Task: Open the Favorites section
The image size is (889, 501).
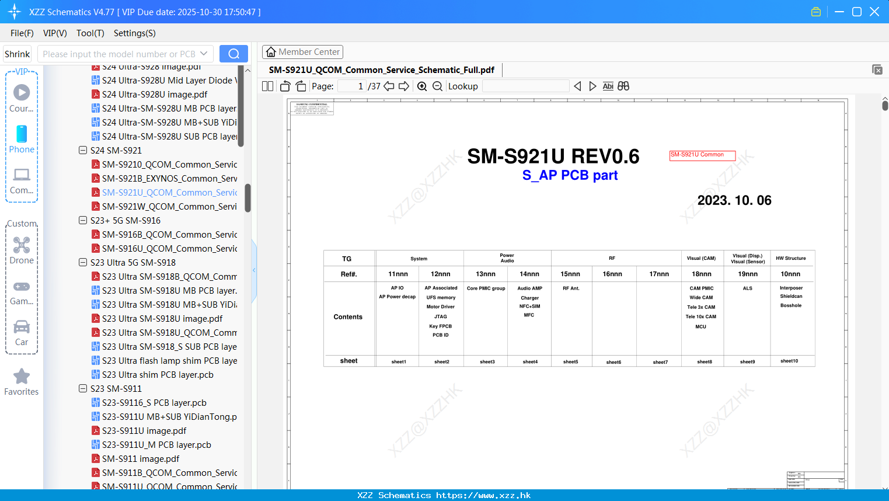Action: 22,382
